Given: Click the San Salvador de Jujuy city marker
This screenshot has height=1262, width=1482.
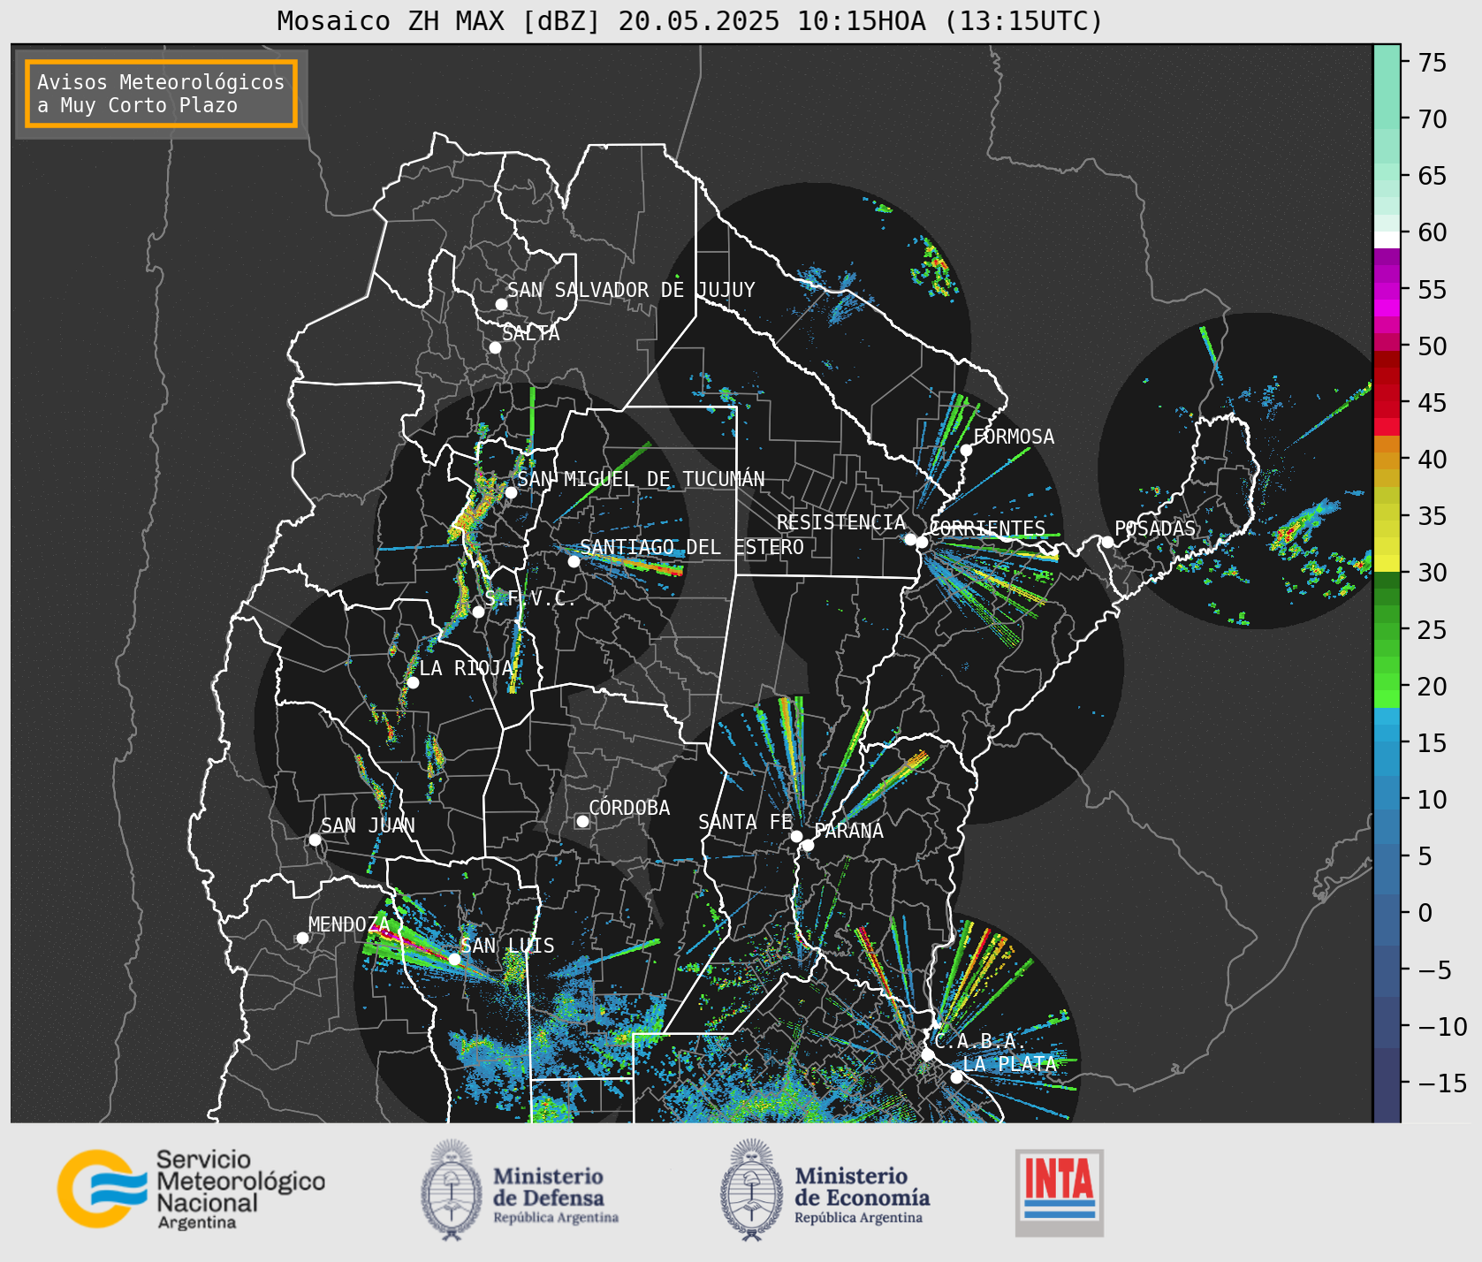Looking at the screenshot, I should point(501,304).
